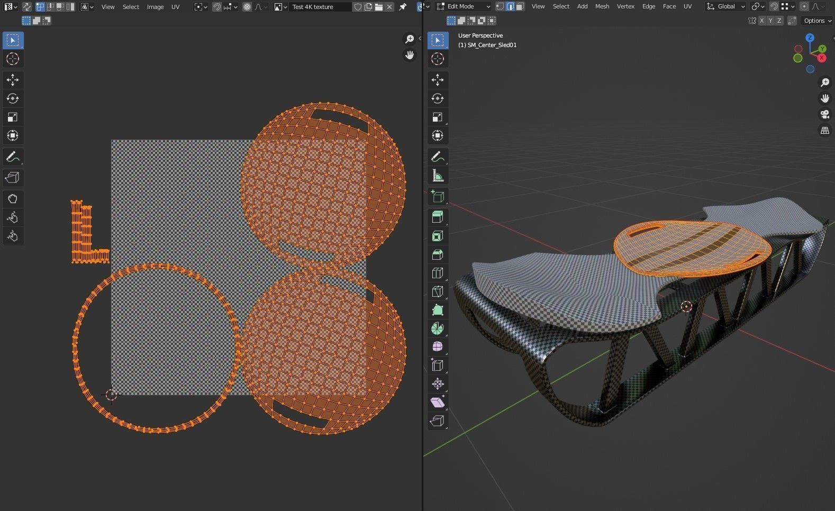
Task: Open the UV editor pivot dropdown
Action: [x=201, y=7]
